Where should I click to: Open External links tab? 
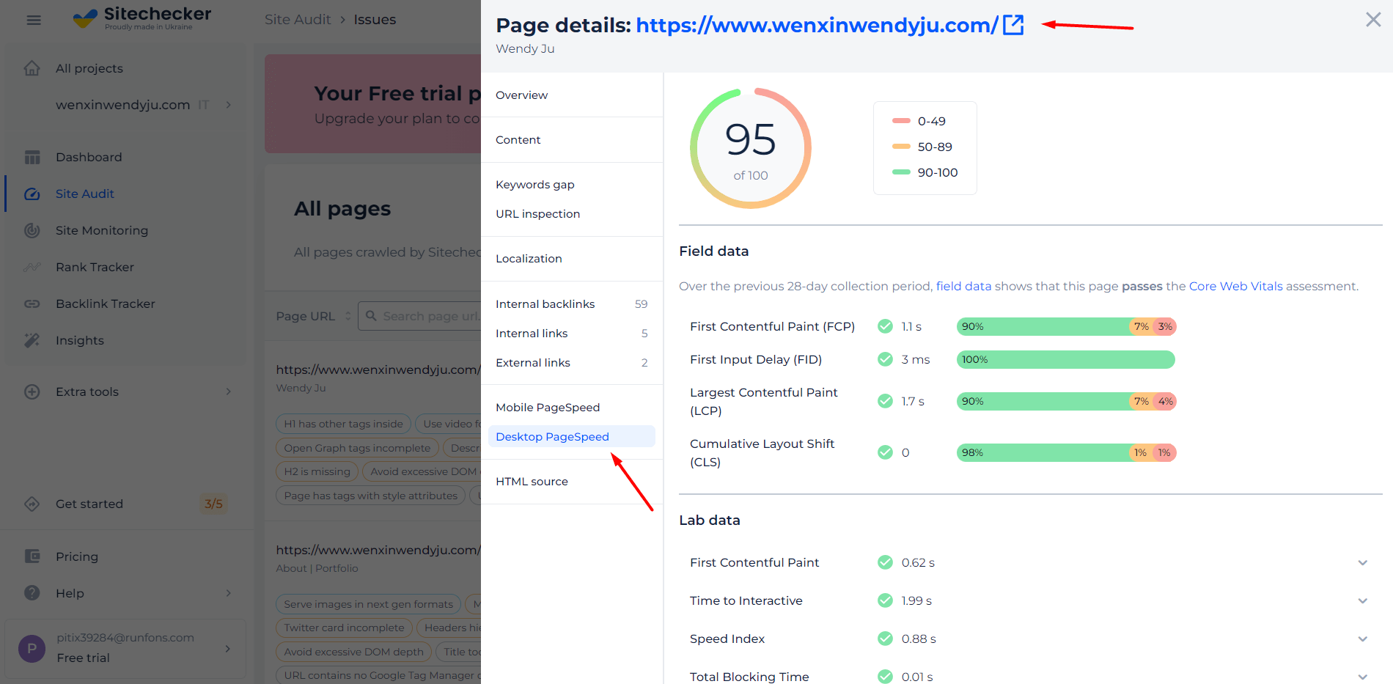[572, 363]
